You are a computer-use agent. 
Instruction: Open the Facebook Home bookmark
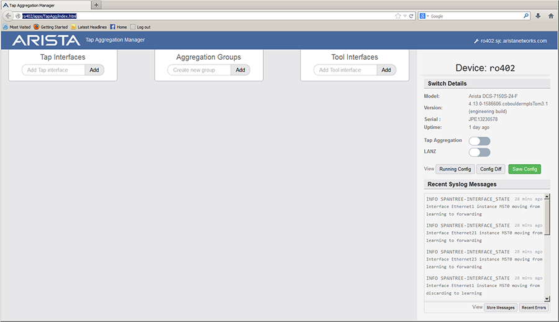[x=119, y=27]
